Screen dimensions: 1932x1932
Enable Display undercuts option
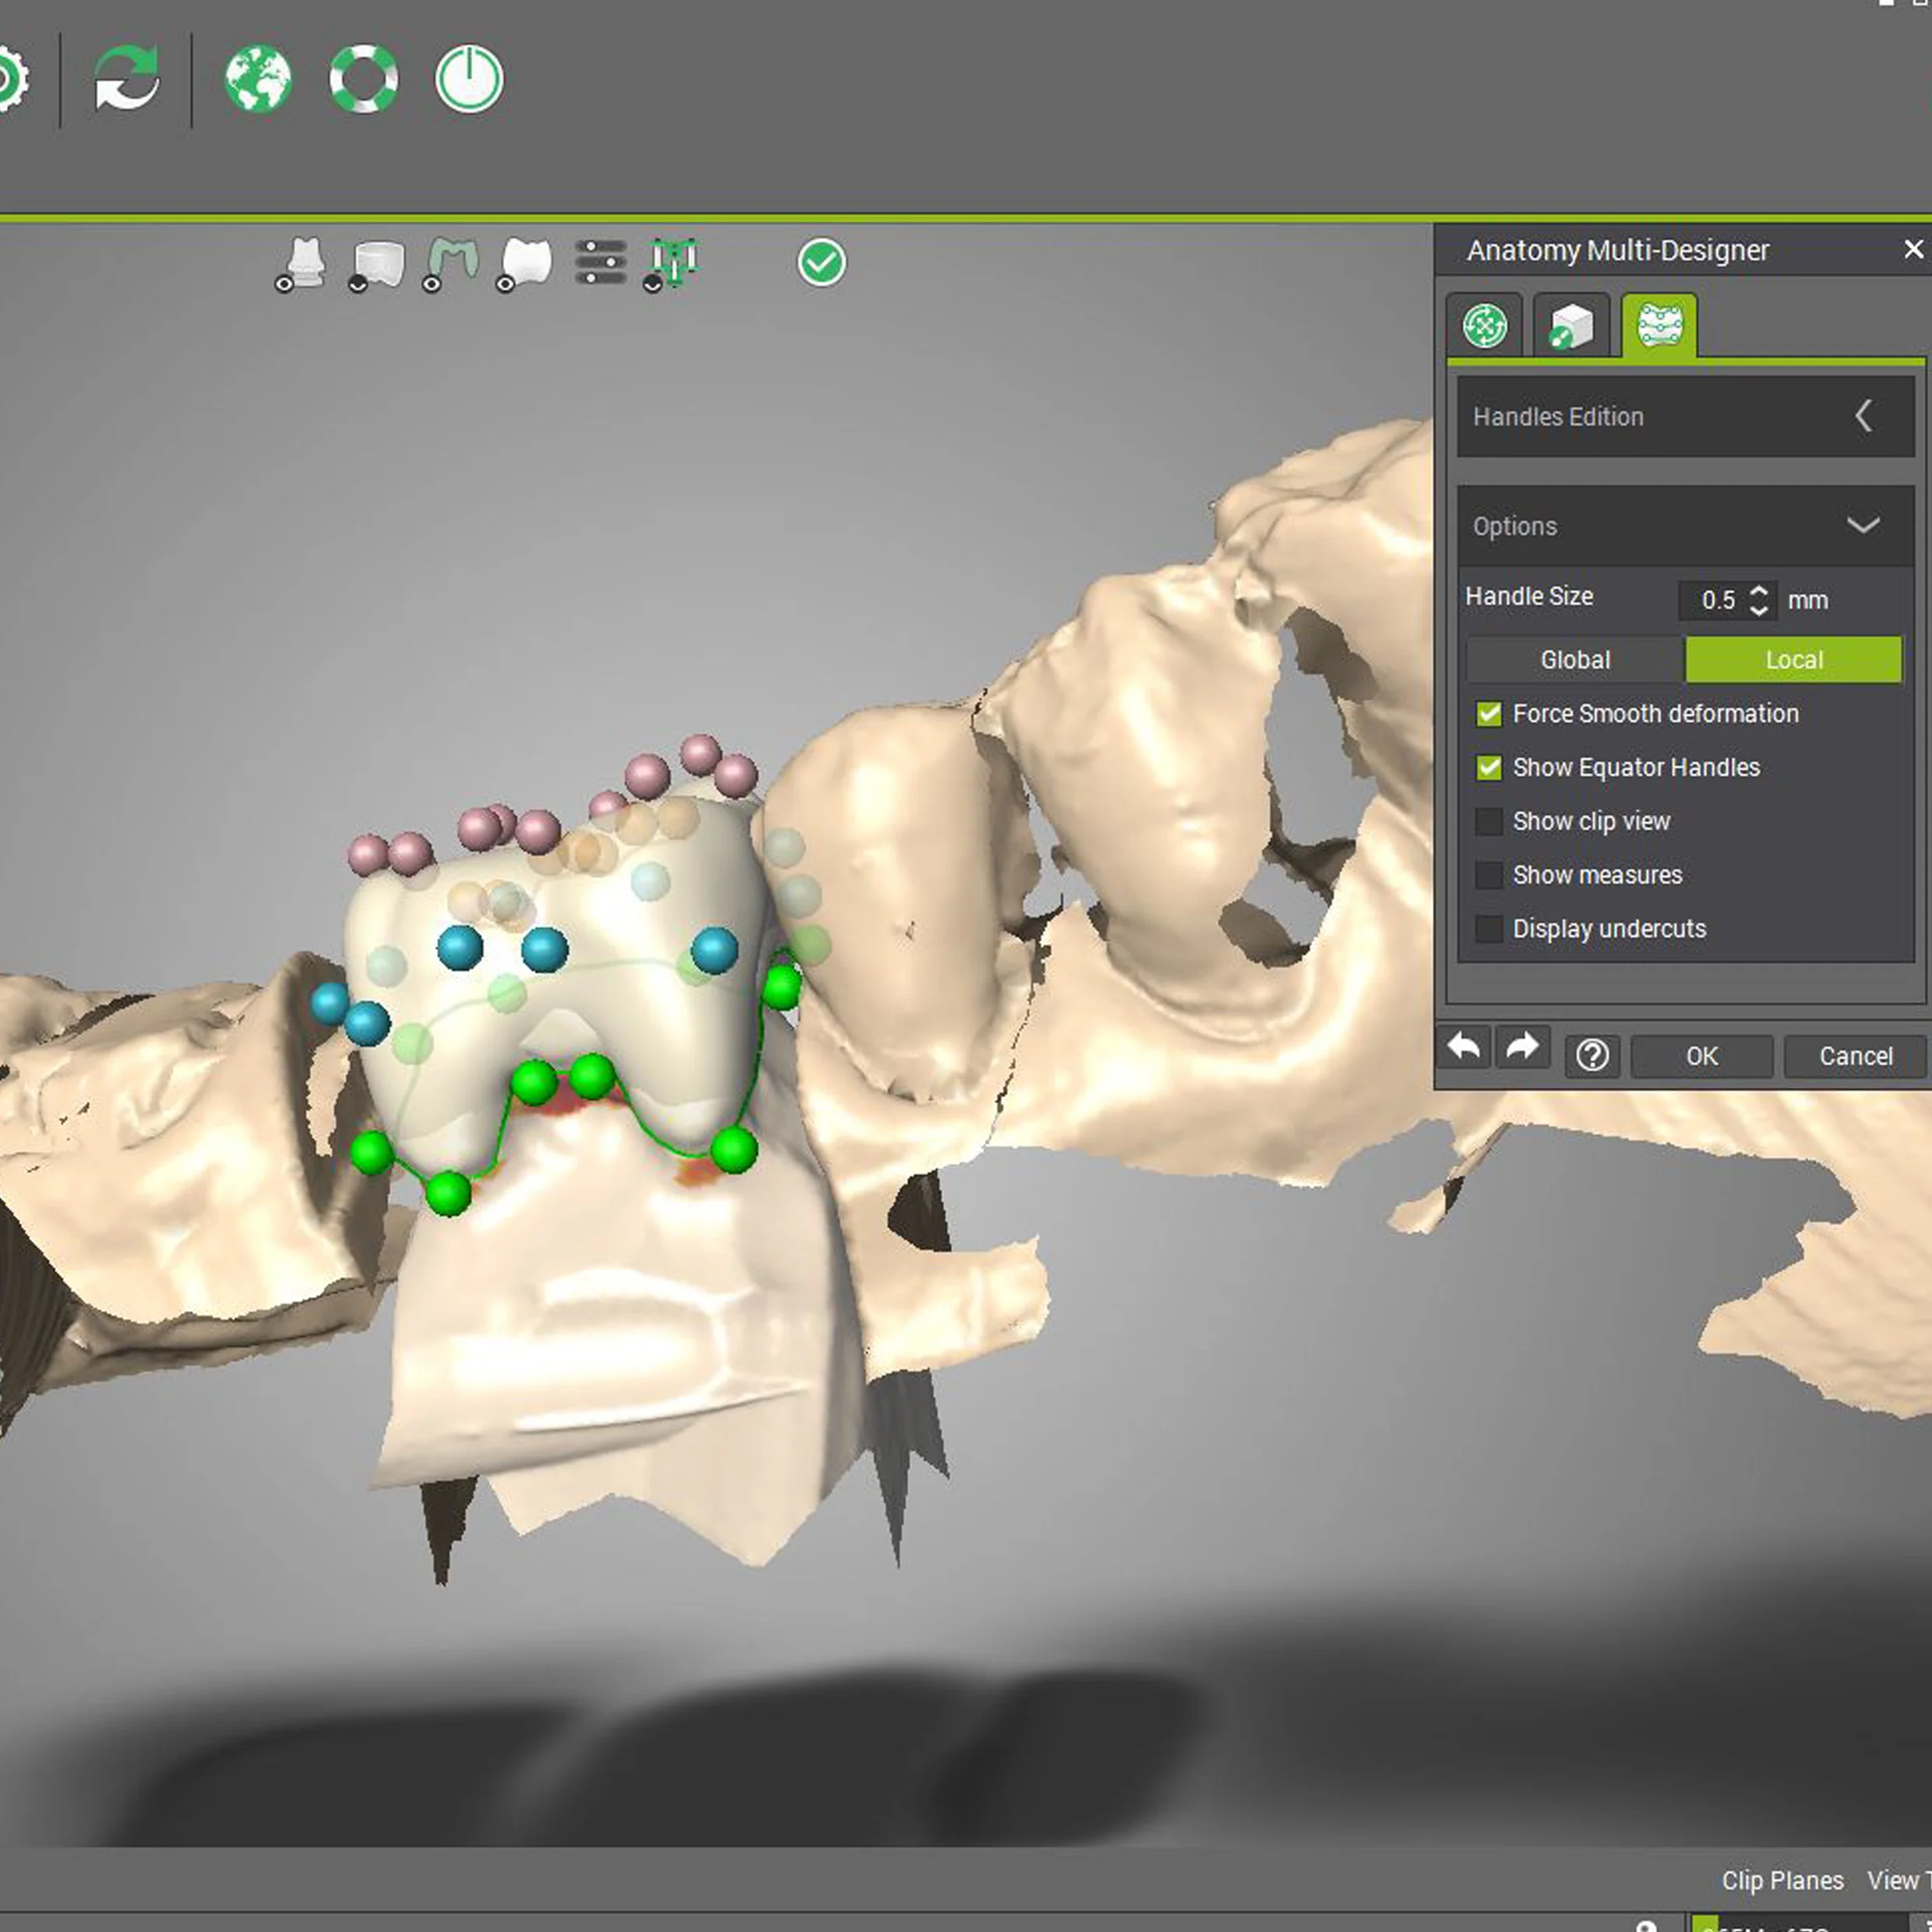(x=1488, y=928)
